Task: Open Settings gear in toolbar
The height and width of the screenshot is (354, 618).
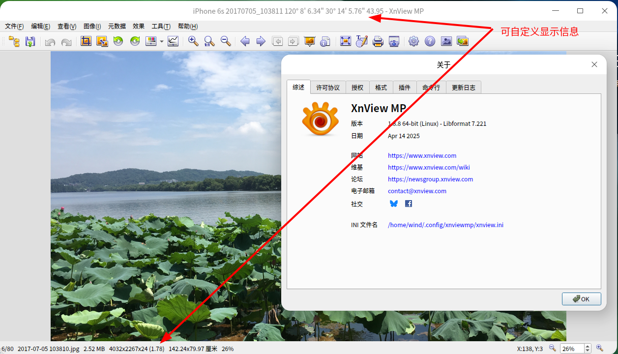Action: (x=414, y=41)
